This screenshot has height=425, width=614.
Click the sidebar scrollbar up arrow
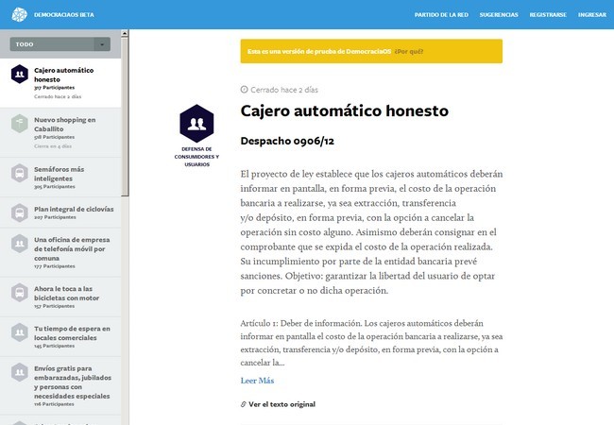click(125, 33)
